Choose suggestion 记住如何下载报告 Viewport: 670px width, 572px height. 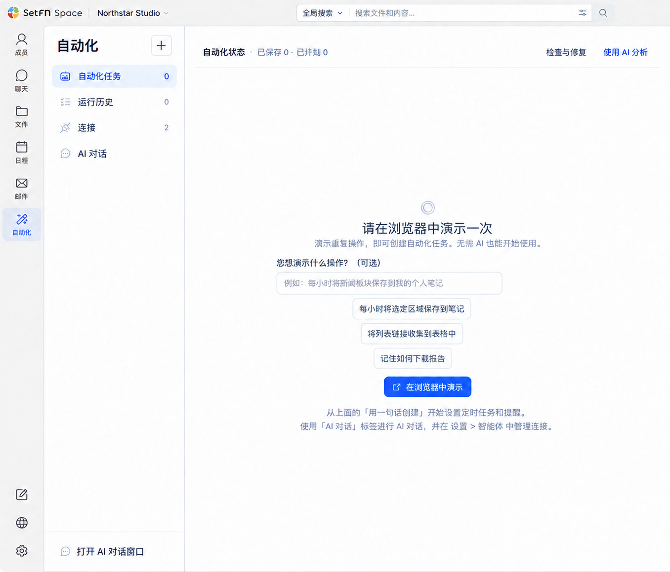click(413, 358)
